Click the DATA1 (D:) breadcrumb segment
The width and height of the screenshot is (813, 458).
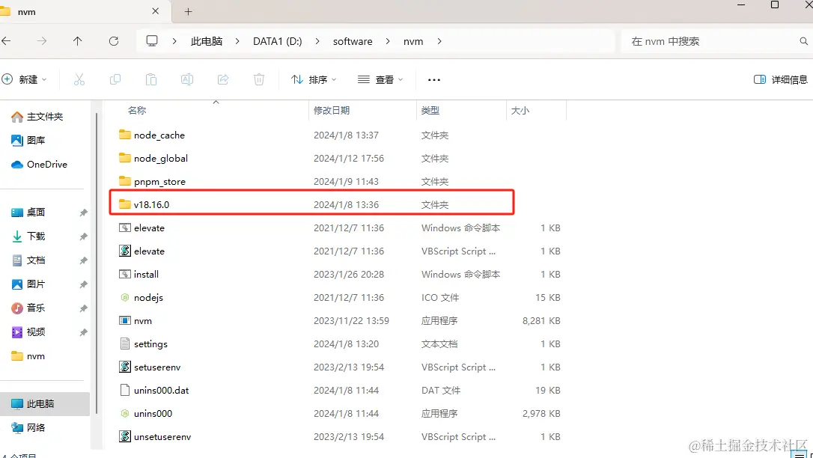(x=278, y=41)
